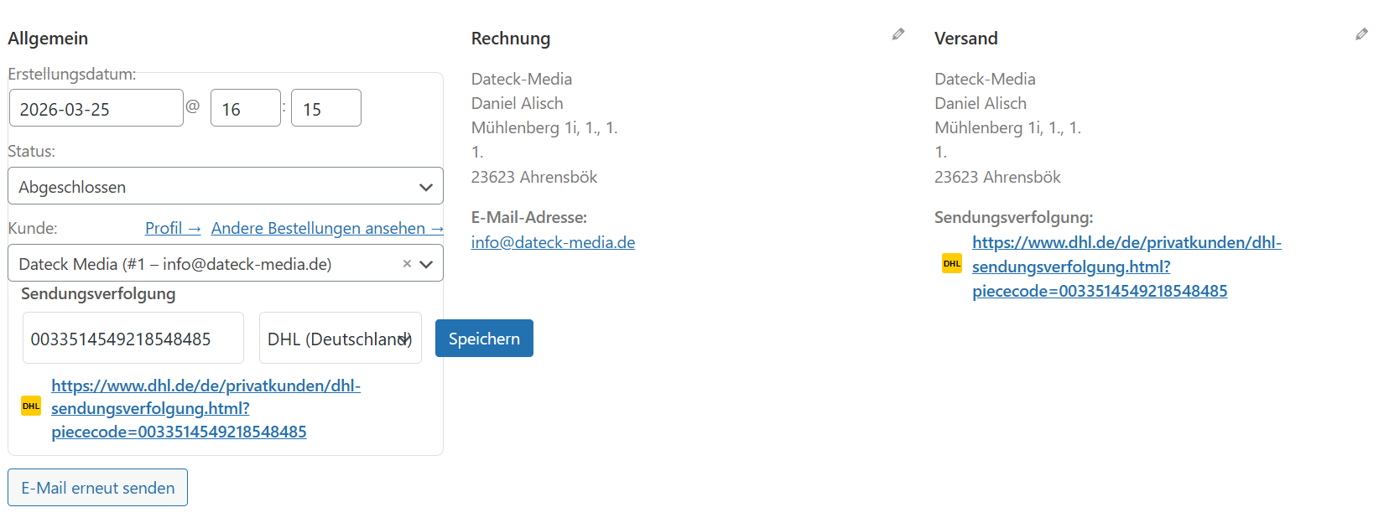
Task: Open the DHL tracking URL under Versand
Action: (x=1099, y=267)
